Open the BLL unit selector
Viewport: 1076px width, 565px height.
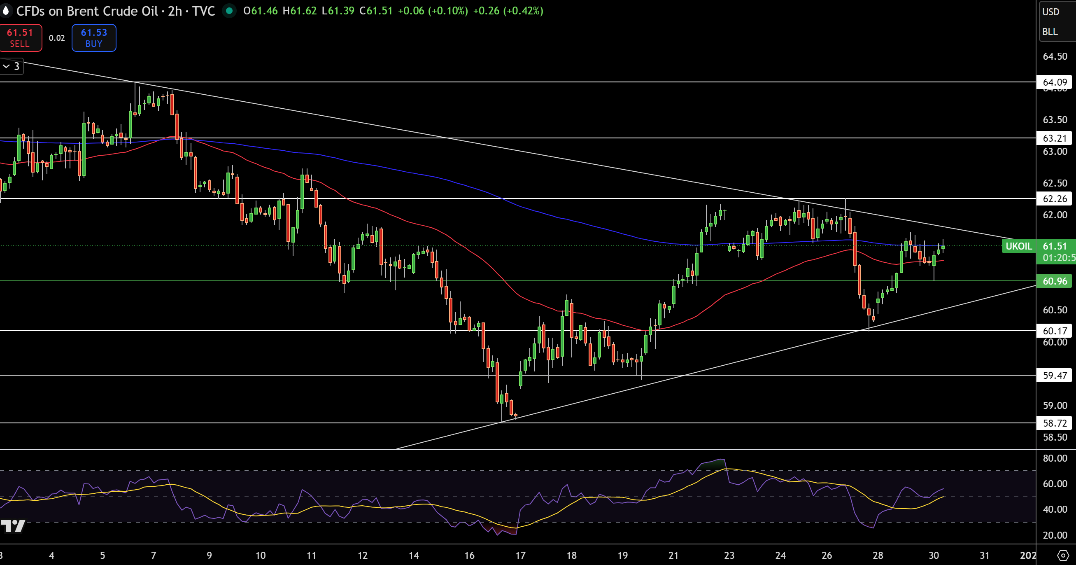click(x=1050, y=32)
